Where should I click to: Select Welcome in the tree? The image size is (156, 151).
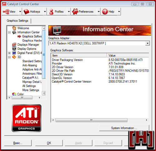(x=23, y=28)
